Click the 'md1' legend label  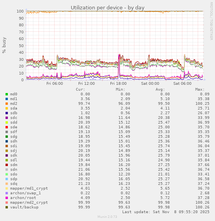(13, 99)
